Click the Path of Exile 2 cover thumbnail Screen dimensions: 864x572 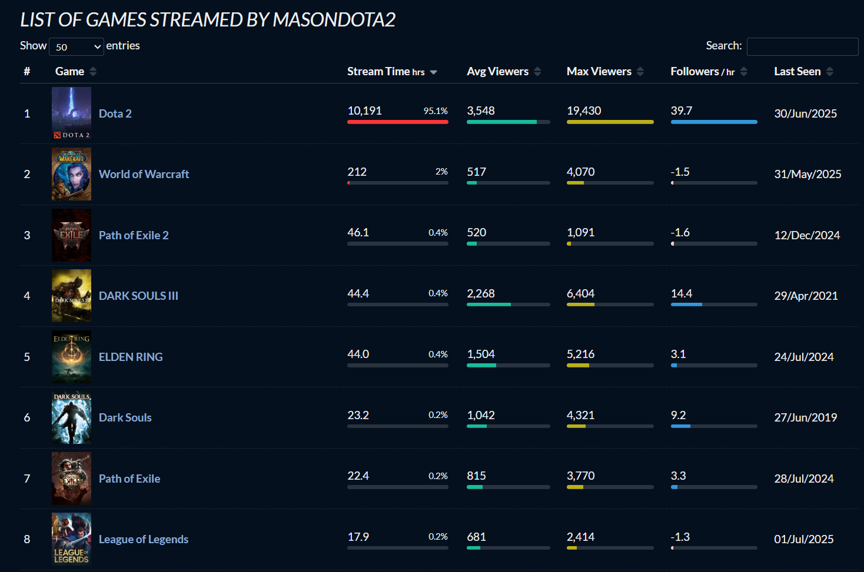pos(71,235)
